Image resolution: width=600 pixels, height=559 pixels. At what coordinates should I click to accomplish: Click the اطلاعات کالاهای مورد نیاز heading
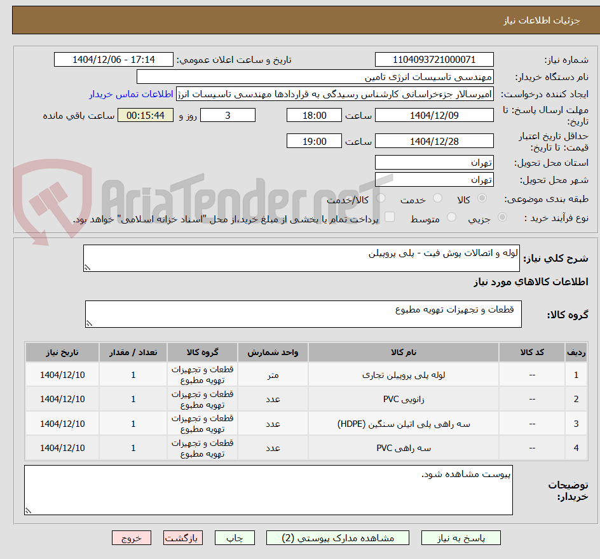click(531, 282)
